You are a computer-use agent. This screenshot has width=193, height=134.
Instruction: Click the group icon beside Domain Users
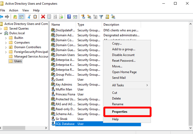pyautogui.click(x=53, y=55)
